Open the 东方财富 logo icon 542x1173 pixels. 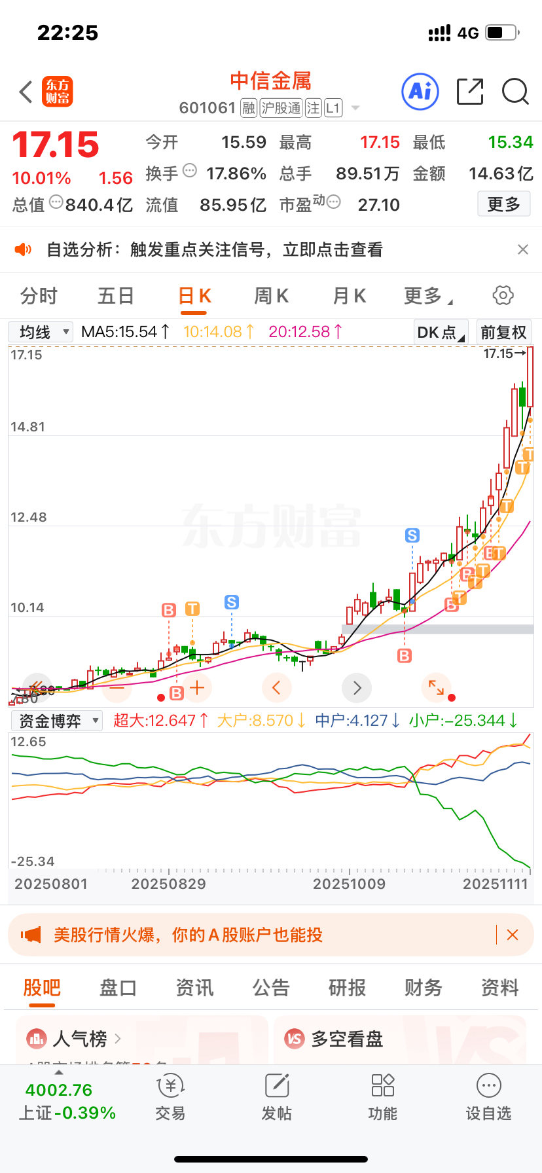[58, 92]
